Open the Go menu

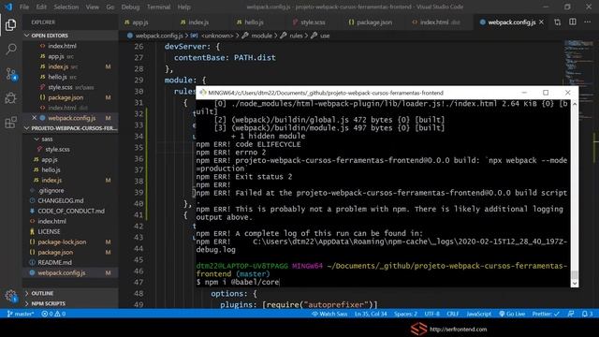click(110, 7)
